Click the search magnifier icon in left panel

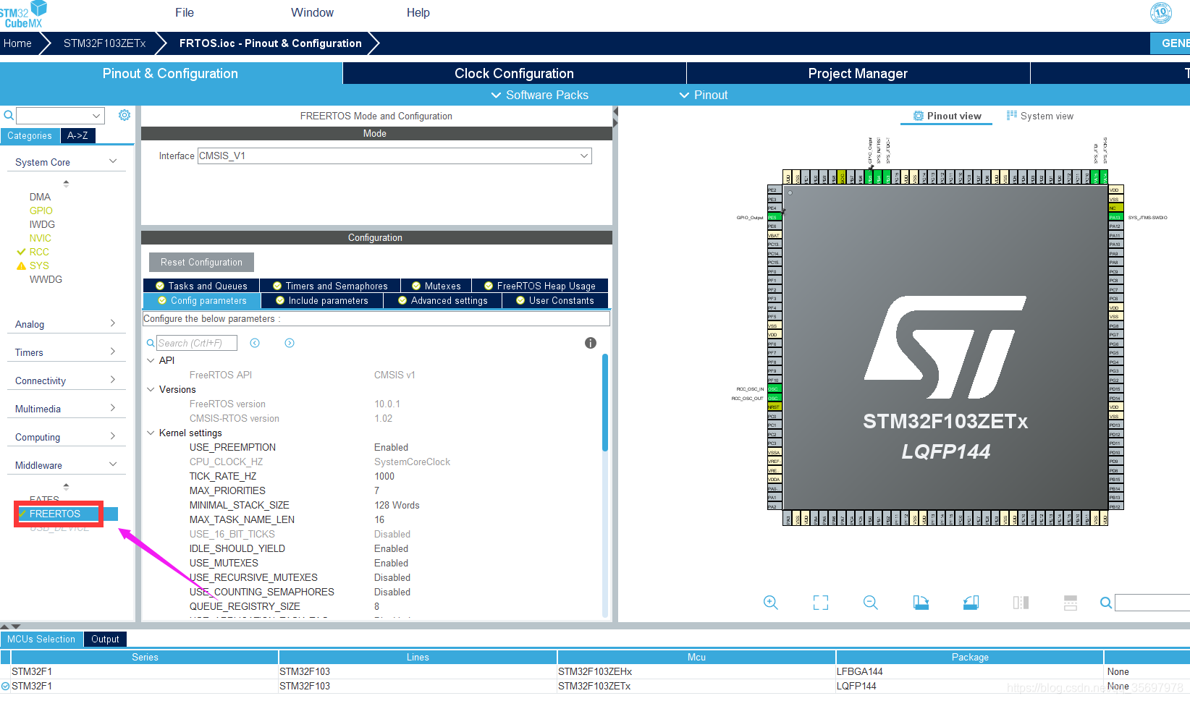(x=8, y=115)
